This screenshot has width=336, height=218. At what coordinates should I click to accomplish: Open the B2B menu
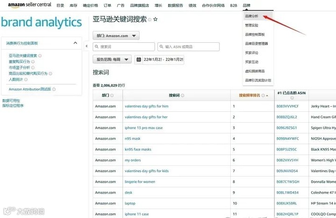234,6
